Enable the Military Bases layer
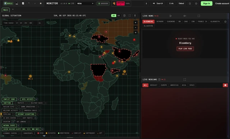The image size is (230, 139). tap(37, 103)
